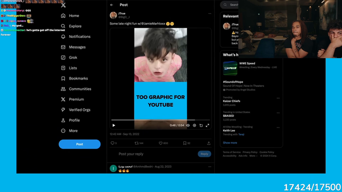Mute the video with speaker icon
Screen dimensions: 342x192
pyautogui.click(x=188, y=125)
